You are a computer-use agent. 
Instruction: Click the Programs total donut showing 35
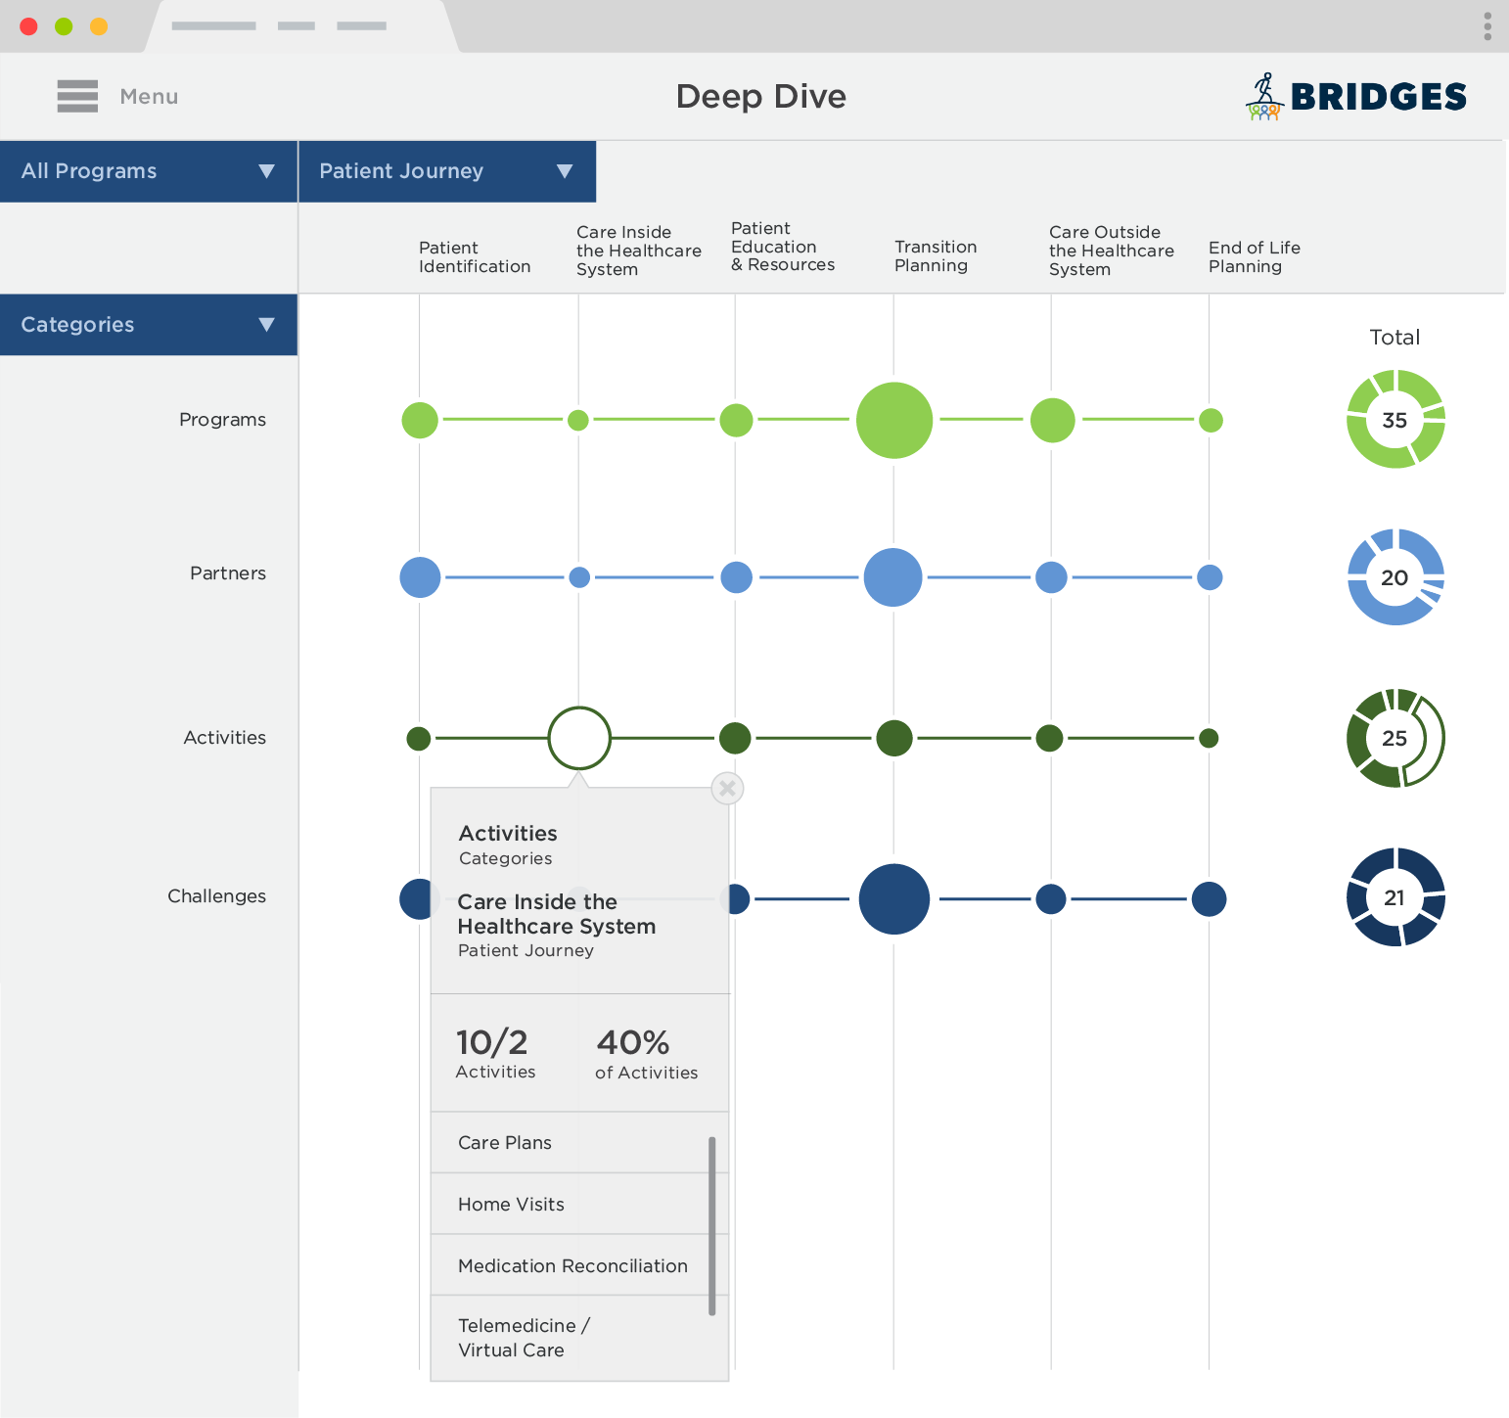[1395, 419]
